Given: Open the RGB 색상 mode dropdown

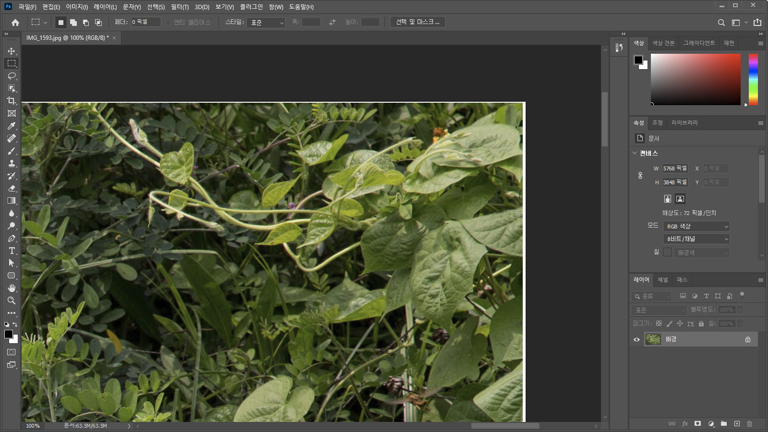Looking at the screenshot, I should coord(696,227).
